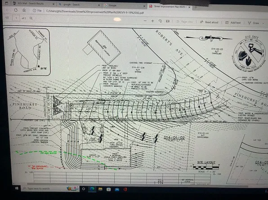Start Read aloud for the PDF

pos(209,22)
